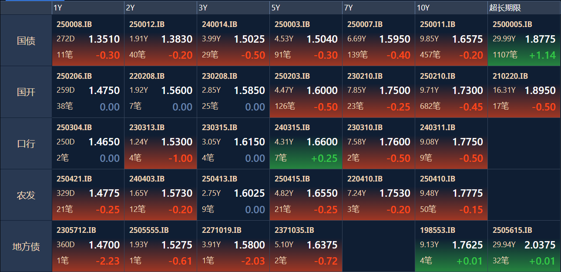561x272 pixels.
Task: Open bond code 240311.IB
Action: (x=437, y=128)
